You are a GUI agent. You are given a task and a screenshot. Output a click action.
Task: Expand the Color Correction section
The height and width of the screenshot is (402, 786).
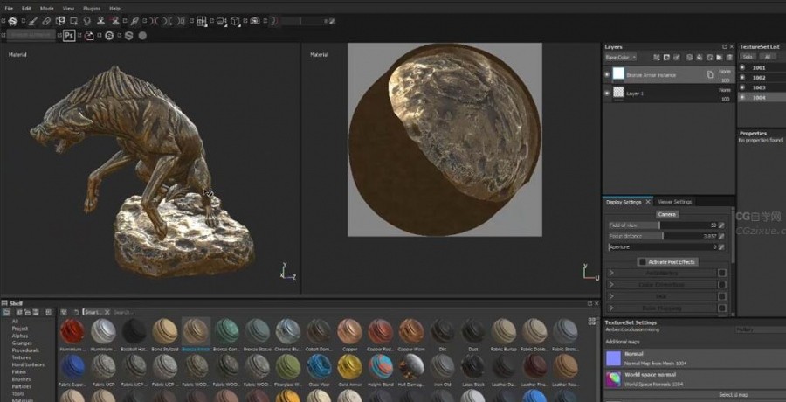611,285
